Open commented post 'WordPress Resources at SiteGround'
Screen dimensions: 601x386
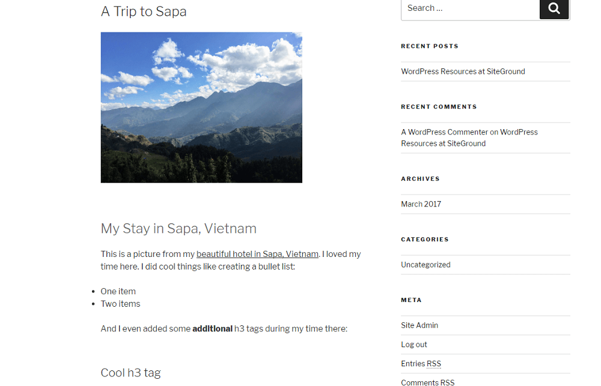pos(469,137)
